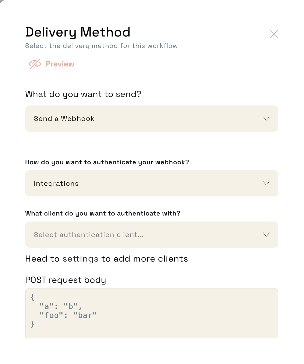Click the Delivery Method heading
Image resolution: width=304 pixels, height=364 pixels.
pyautogui.click(x=78, y=32)
